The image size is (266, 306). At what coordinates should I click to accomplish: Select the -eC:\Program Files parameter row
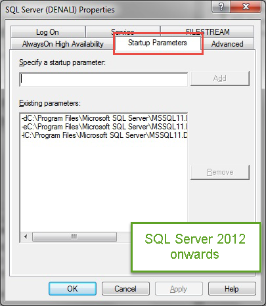coord(104,127)
